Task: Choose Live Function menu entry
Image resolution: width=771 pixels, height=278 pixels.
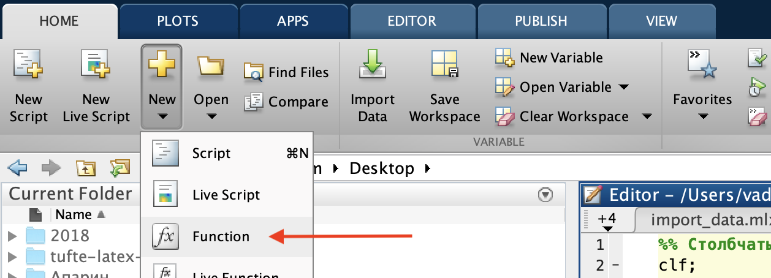Action: [x=227, y=269]
